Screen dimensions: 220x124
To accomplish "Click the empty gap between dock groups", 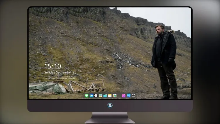I will coord(119,96).
